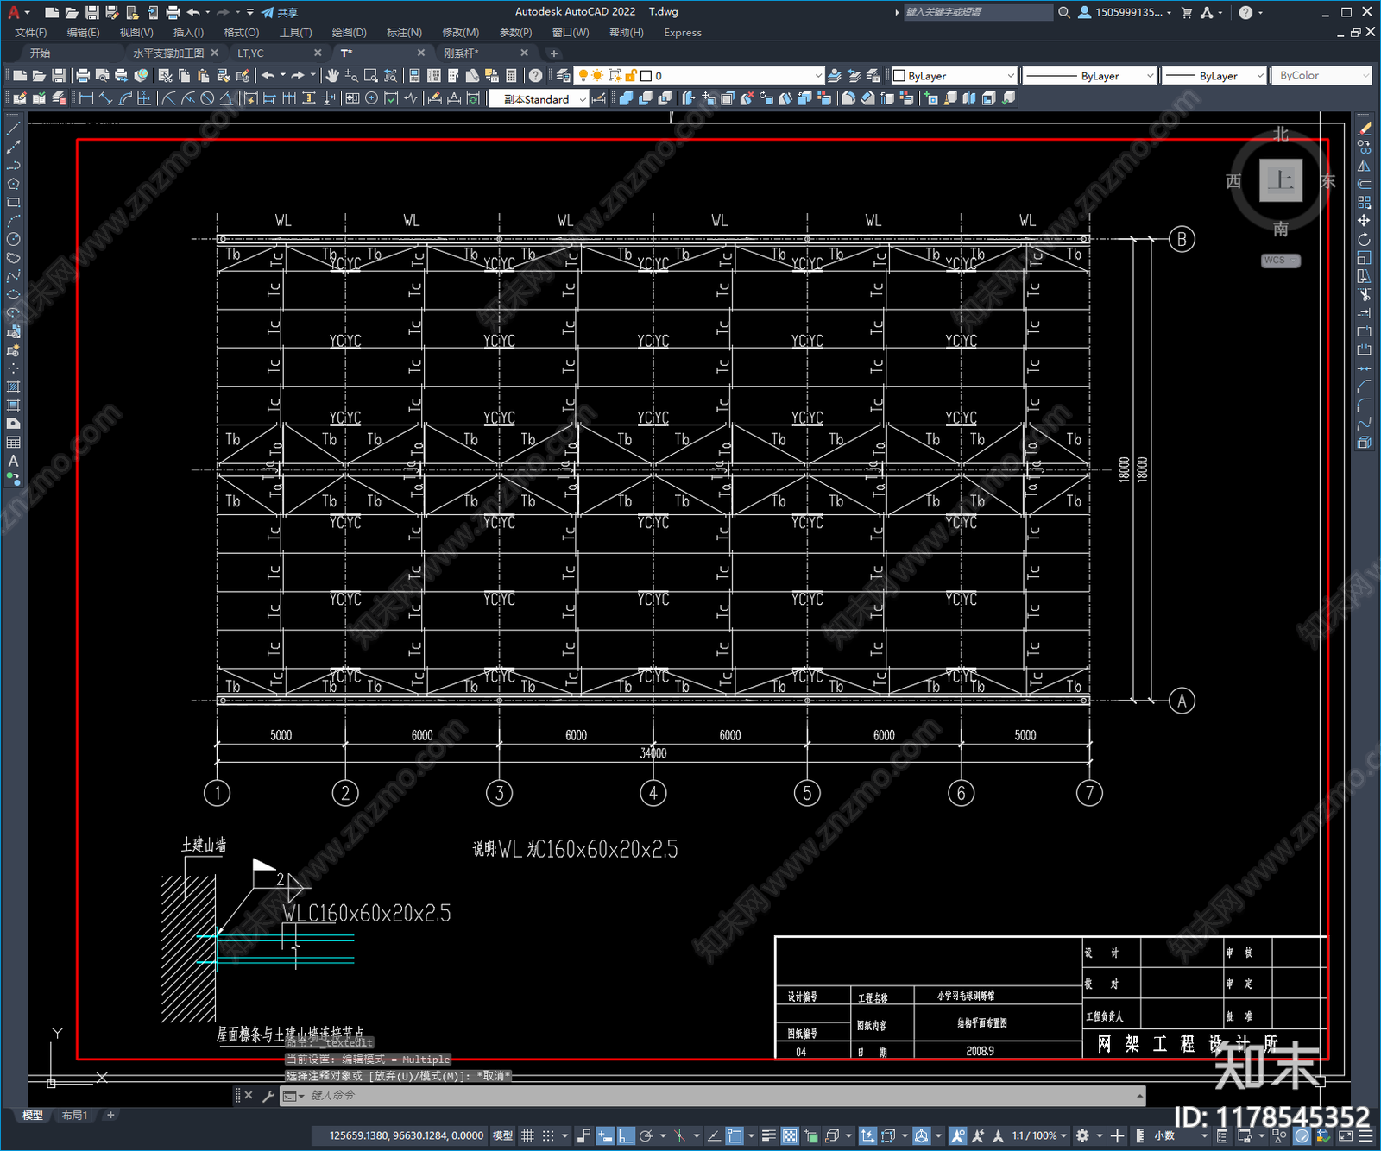The width and height of the screenshot is (1381, 1151).
Task: Open the ByColor plot style dropdown
Action: click(x=1321, y=76)
